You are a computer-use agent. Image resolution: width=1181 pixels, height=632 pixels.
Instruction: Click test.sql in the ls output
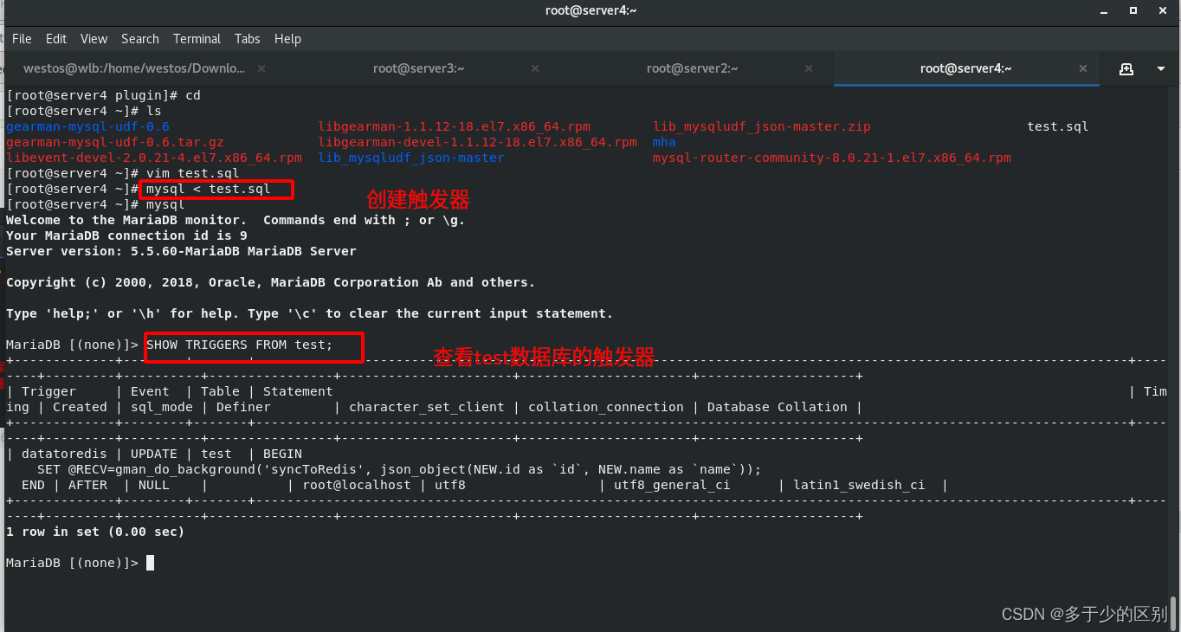point(1058,126)
